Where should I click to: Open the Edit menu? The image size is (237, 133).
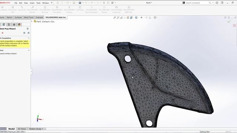click(x=21, y=3)
